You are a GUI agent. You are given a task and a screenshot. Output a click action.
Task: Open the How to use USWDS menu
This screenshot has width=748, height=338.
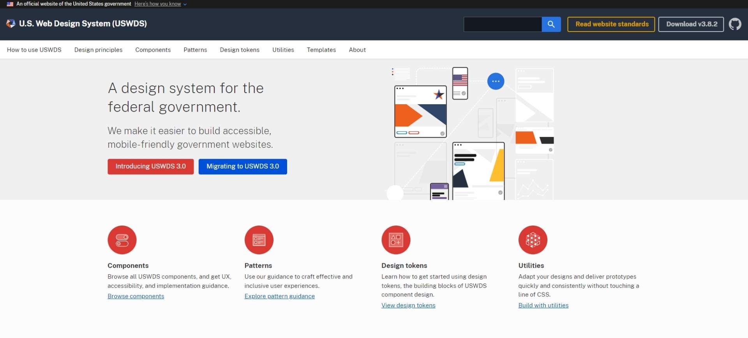[34, 50]
